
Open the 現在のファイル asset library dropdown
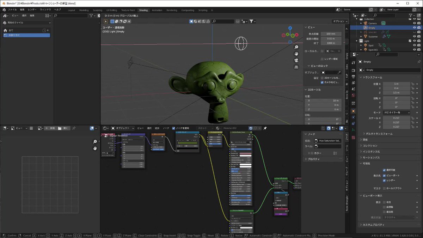coord(27,23)
